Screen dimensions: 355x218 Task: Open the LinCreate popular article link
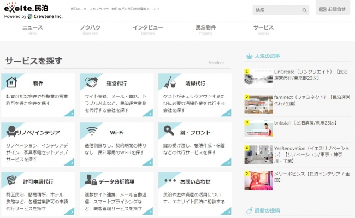pos(311,75)
